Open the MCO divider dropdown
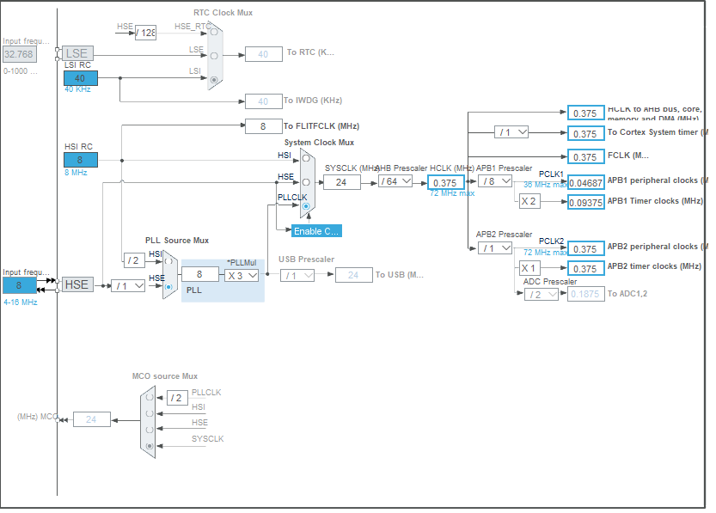This screenshot has width=716, height=513. pyautogui.click(x=176, y=398)
